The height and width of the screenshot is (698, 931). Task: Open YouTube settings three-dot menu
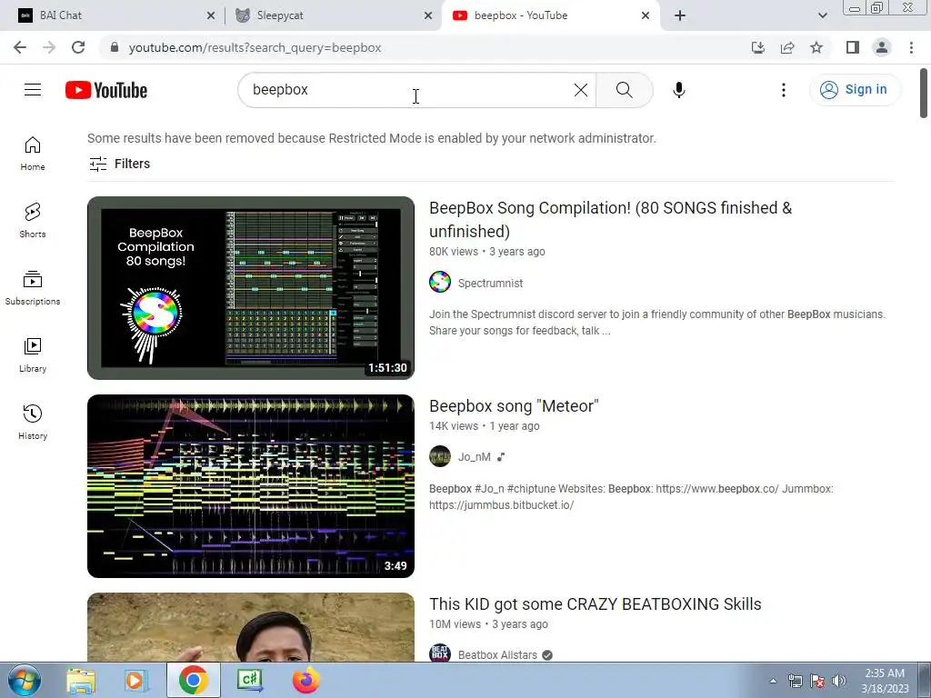[783, 90]
